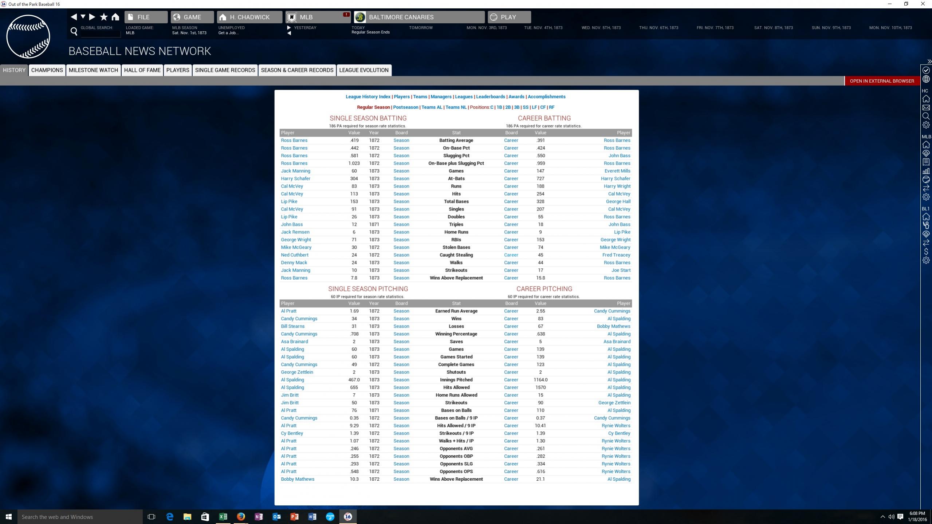Click the bookmark star icon
932x524 pixels.
coord(104,17)
